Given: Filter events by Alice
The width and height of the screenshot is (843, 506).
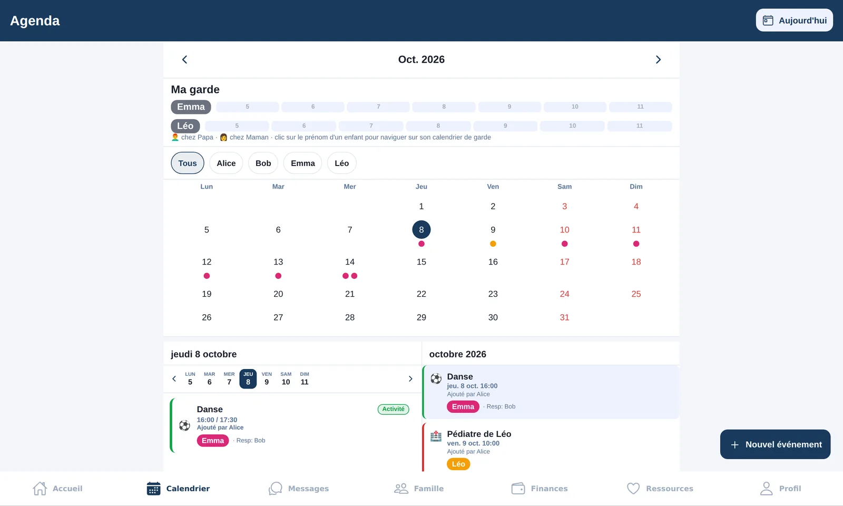Looking at the screenshot, I should click(x=226, y=163).
